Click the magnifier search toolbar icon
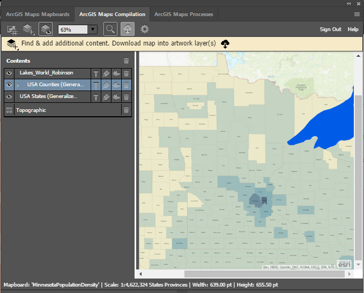This screenshot has height=293, width=364. coord(110,29)
